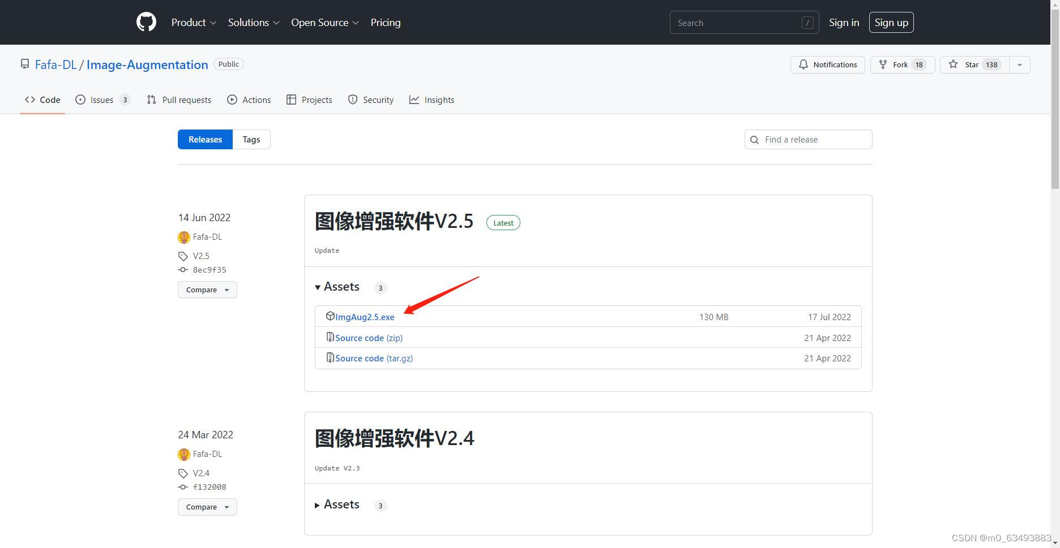1060x548 pixels.
Task: Open commit 8ec9f35
Action: 210,270
